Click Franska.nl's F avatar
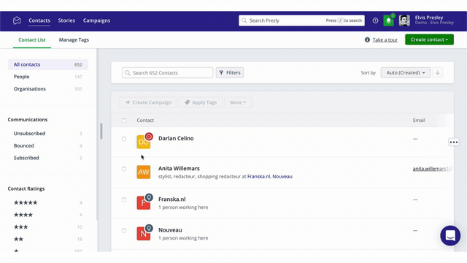The image size is (467, 263). (144, 203)
